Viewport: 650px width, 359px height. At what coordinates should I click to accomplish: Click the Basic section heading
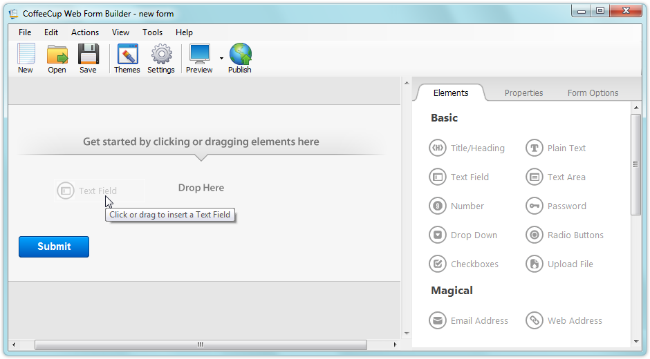pyautogui.click(x=444, y=118)
